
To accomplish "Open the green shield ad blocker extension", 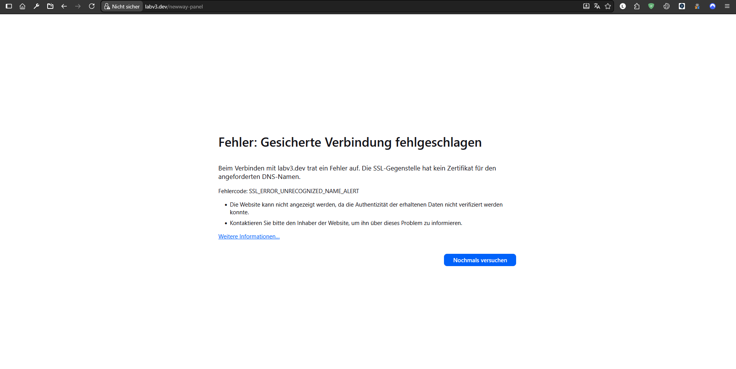I will click(x=651, y=7).
